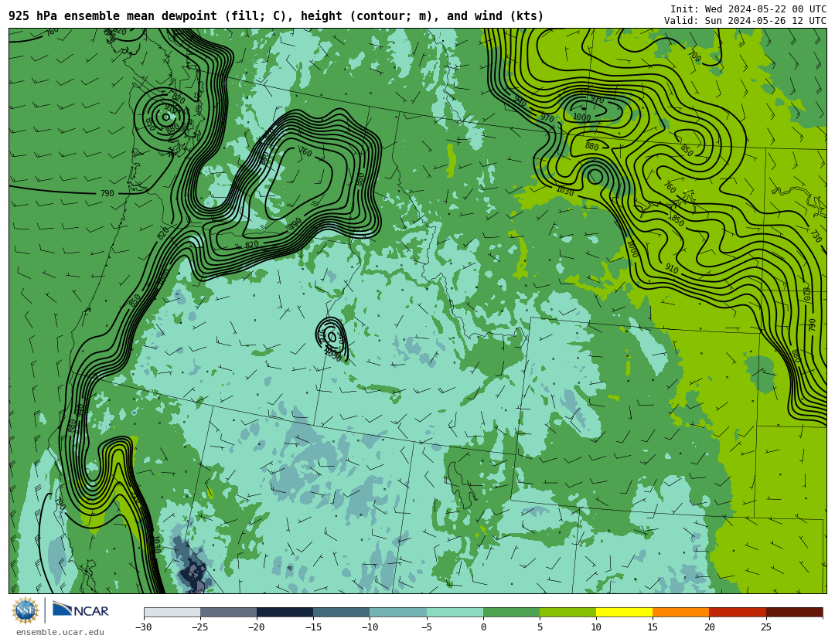Image resolution: width=835 pixels, height=642 pixels.
Task: Click the 0 colorbar tick label
Action: [483, 627]
